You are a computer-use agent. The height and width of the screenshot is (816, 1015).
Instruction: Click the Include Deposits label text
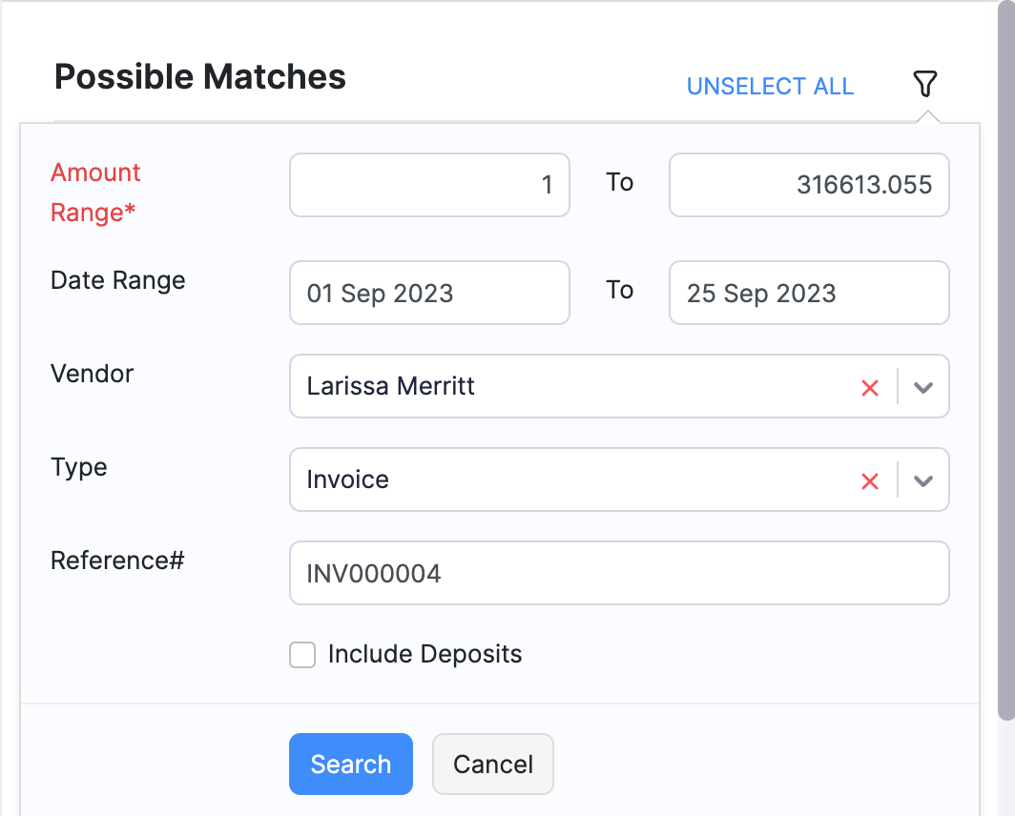pos(425,655)
